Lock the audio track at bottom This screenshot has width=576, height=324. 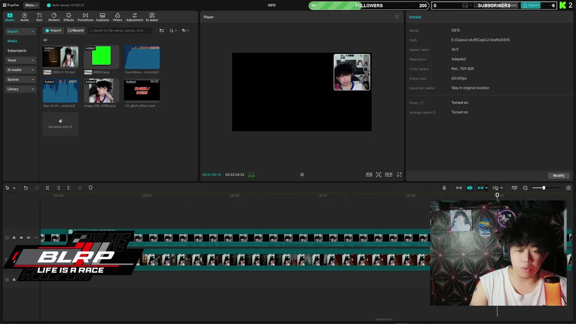point(14,279)
